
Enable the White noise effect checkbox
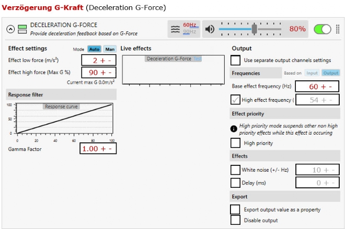(x=236, y=170)
